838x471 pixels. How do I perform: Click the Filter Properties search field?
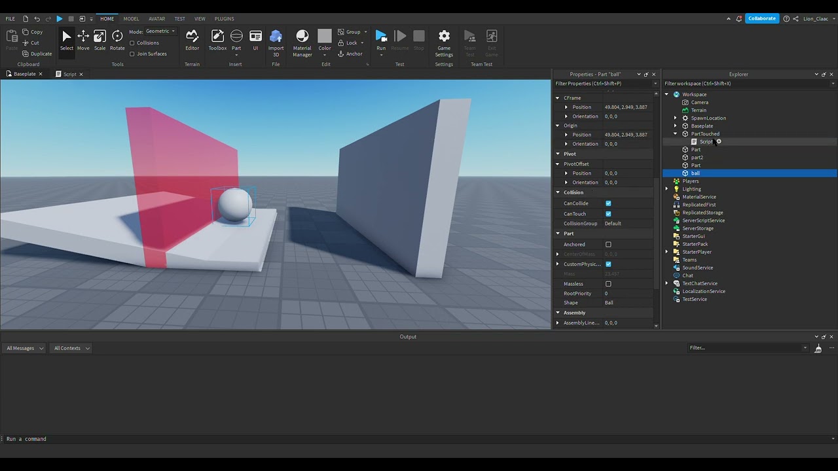coord(602,84)
